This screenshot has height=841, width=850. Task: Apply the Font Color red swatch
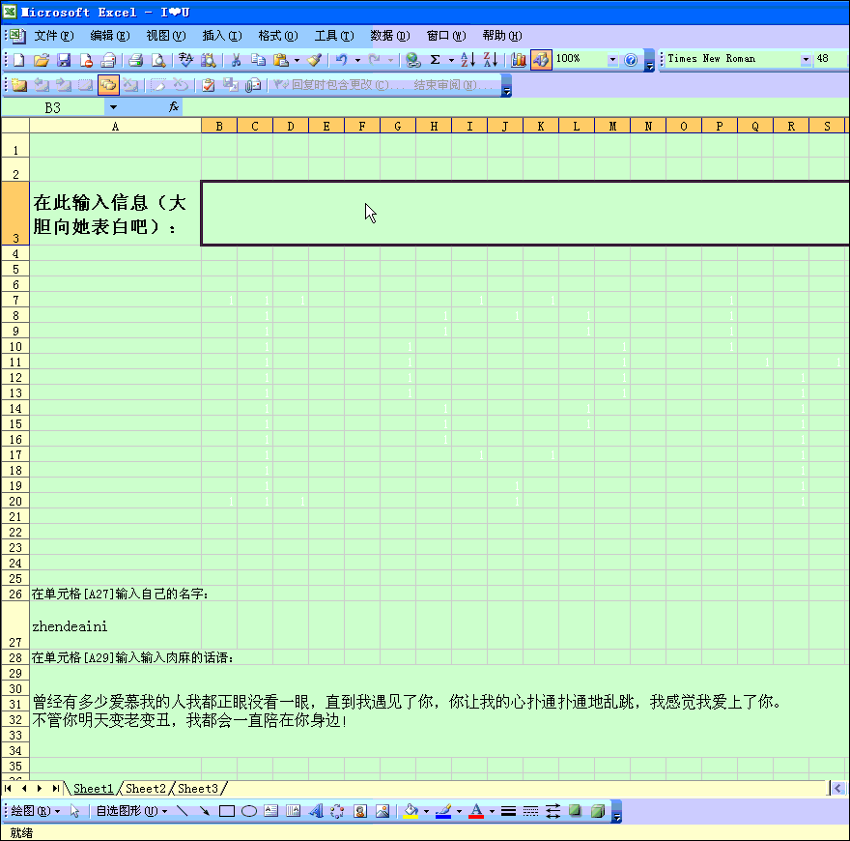pyautogui.click(x=475, y=811)
